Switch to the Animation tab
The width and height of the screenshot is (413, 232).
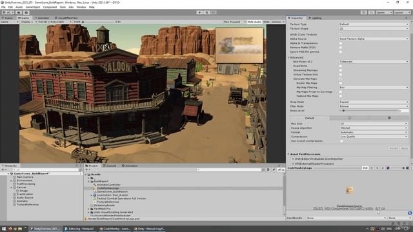point(130,166)
